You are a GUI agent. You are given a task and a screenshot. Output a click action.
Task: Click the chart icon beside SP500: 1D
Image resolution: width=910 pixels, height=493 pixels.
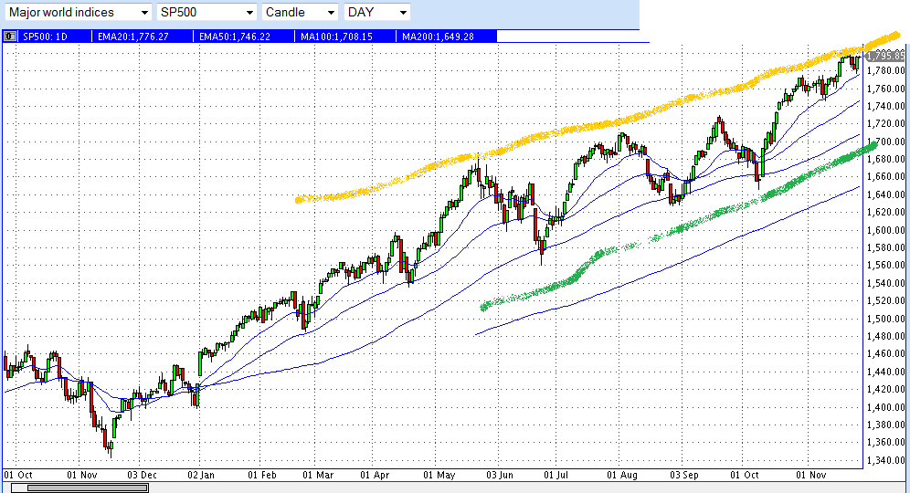[x=10, y=37]
